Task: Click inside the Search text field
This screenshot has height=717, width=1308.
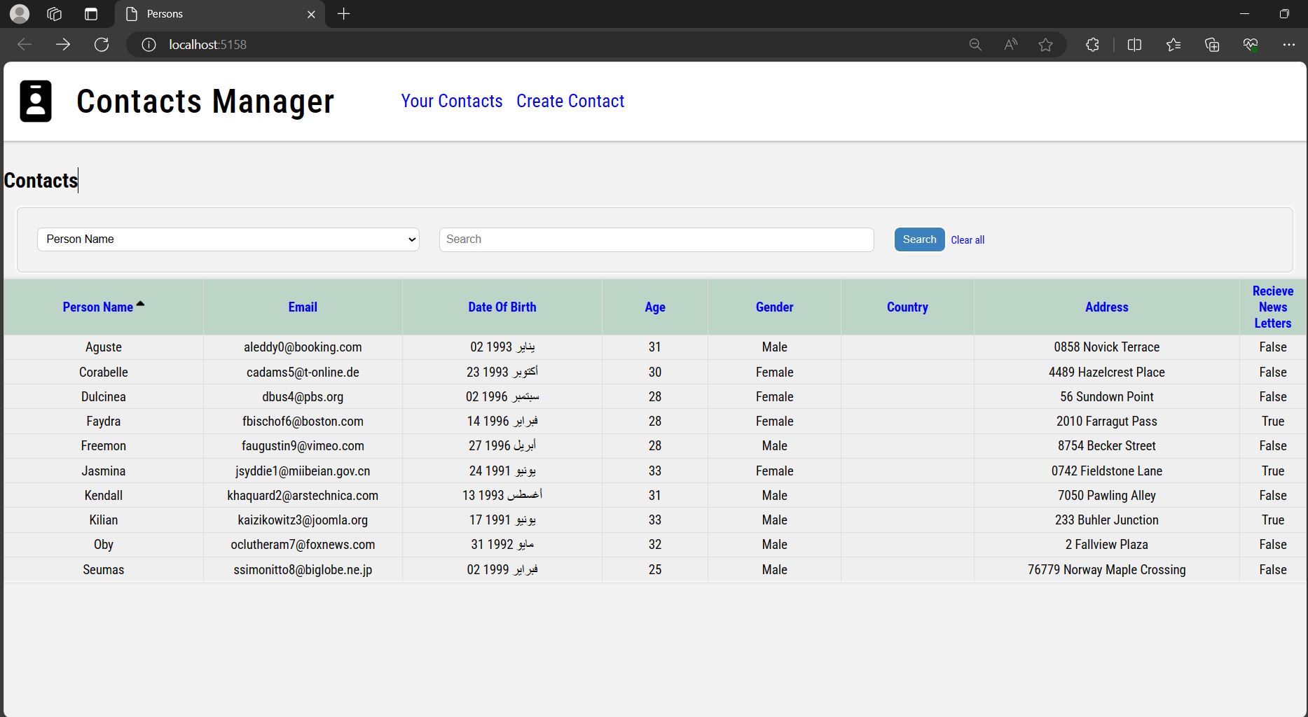Action: (x=656, y=239)
